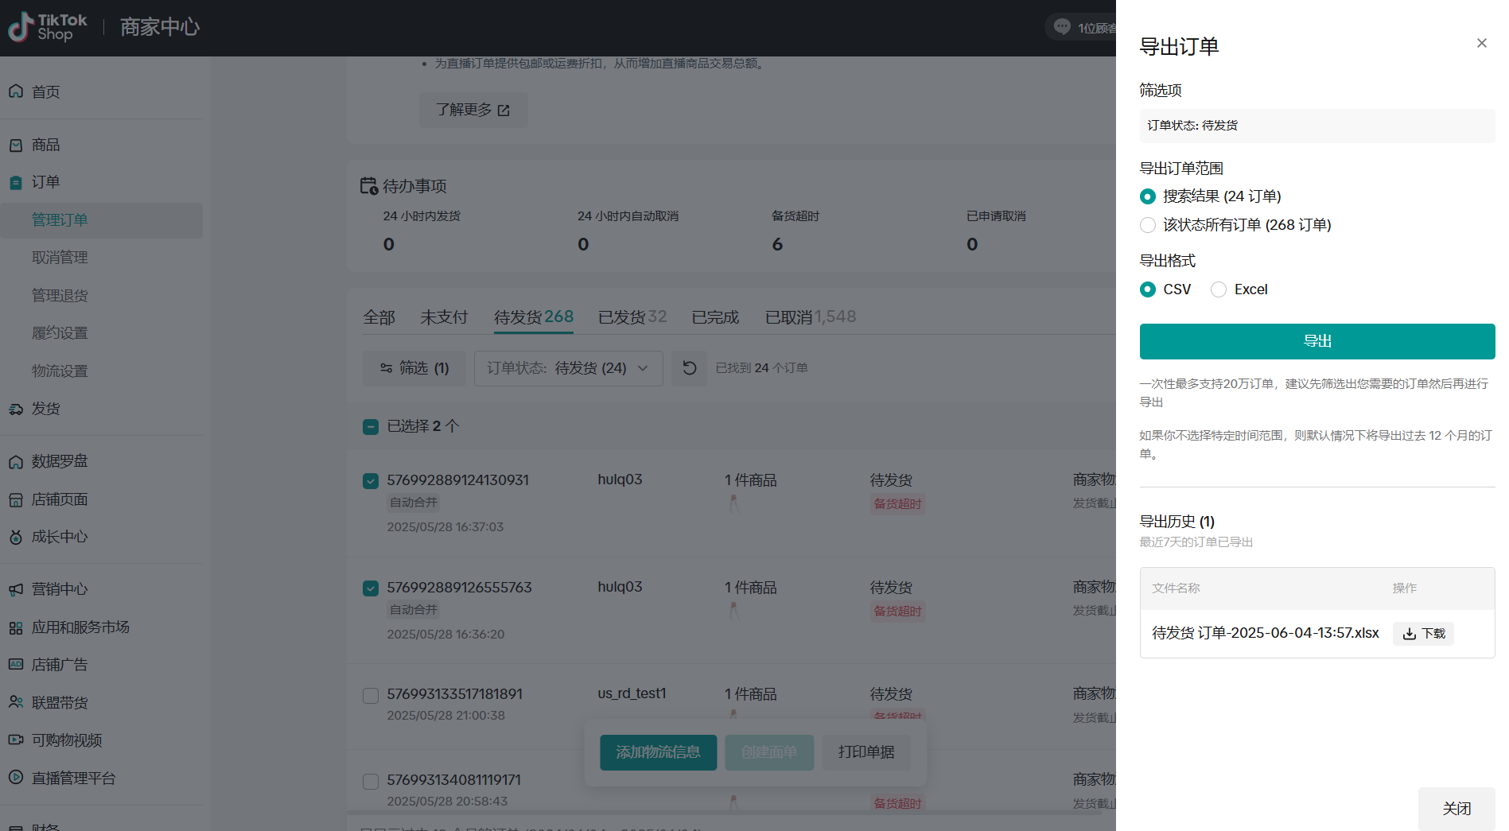Click the TikTok Shop logo icon

[x=21, y=27]
